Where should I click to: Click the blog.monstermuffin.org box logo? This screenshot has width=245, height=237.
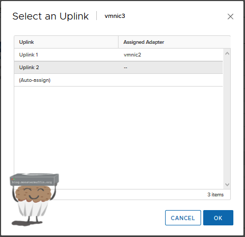coord(34,179)
